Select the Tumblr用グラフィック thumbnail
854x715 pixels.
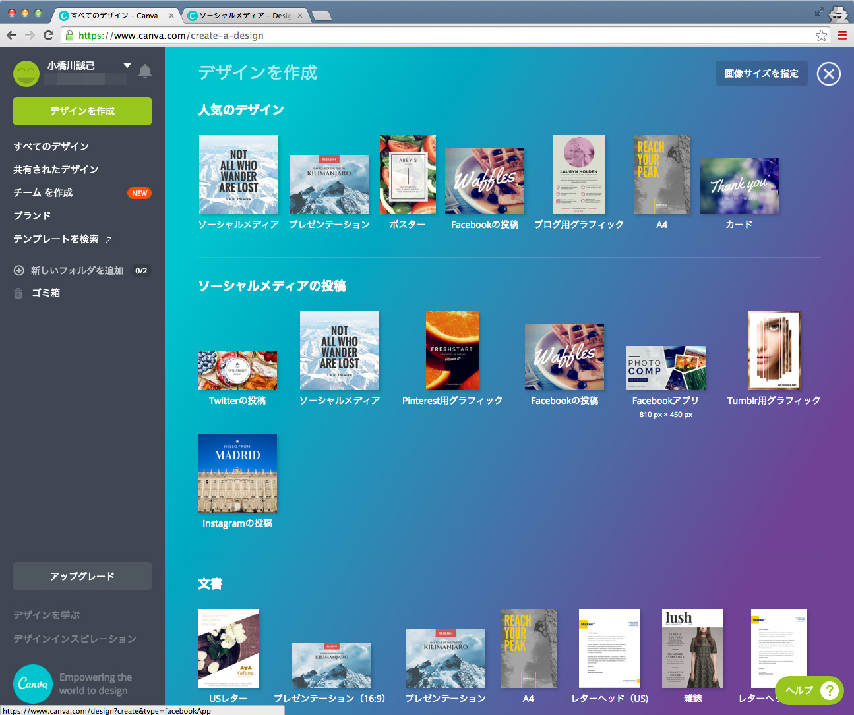click(x=774, y=351)
